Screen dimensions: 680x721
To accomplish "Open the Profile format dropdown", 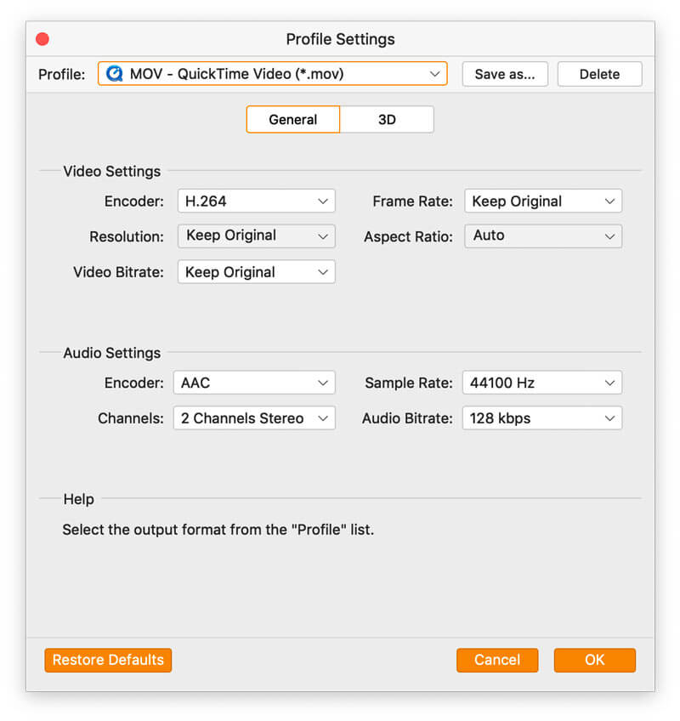I will 272,74.
